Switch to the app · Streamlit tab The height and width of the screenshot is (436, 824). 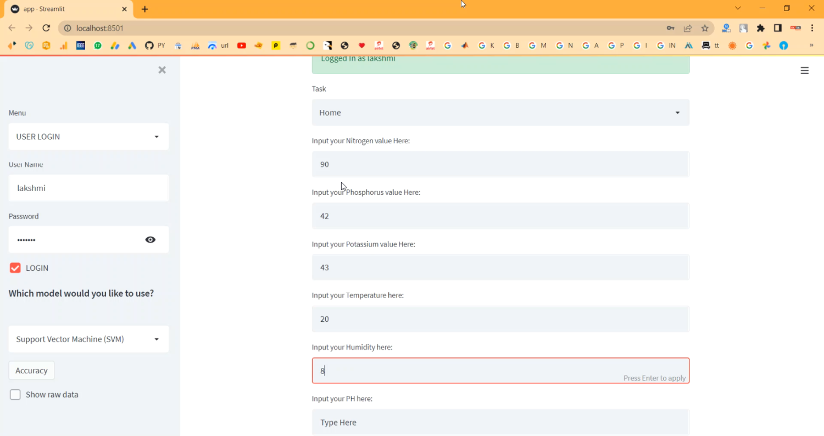66,9
